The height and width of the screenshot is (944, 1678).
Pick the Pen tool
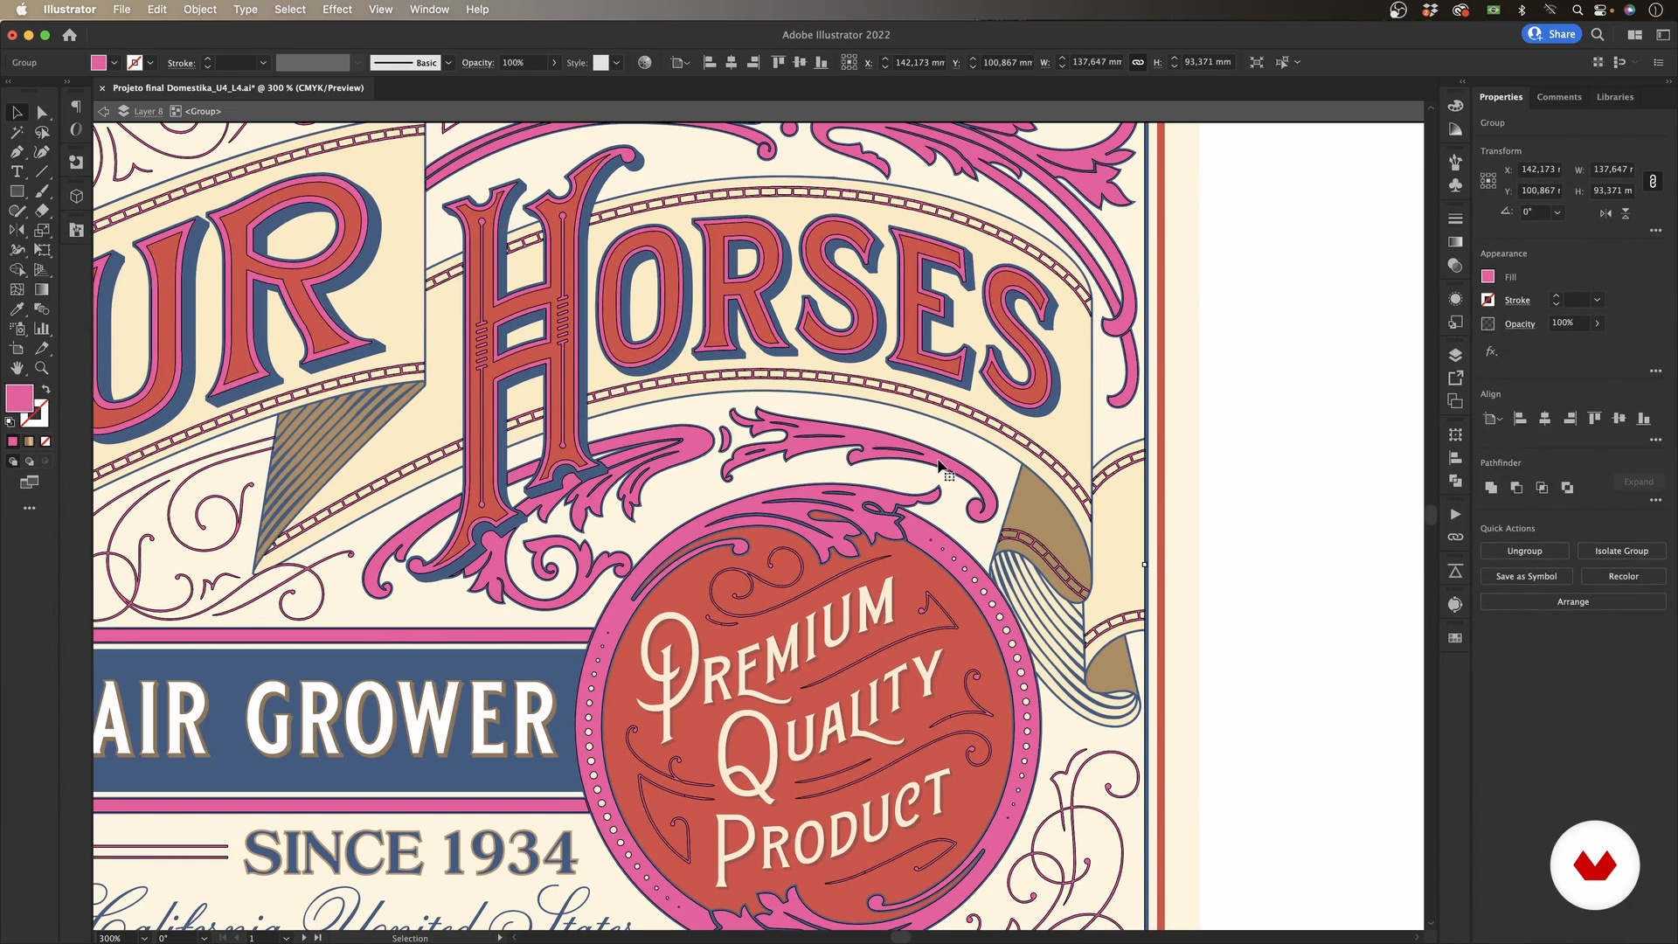point(17,152)
